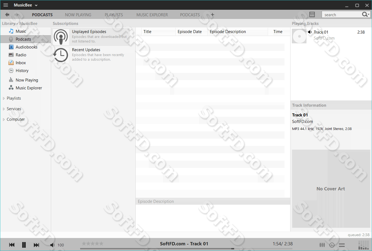Sort by the Title column header
Screen dimensions: 372x251
(x=158, y=32)
